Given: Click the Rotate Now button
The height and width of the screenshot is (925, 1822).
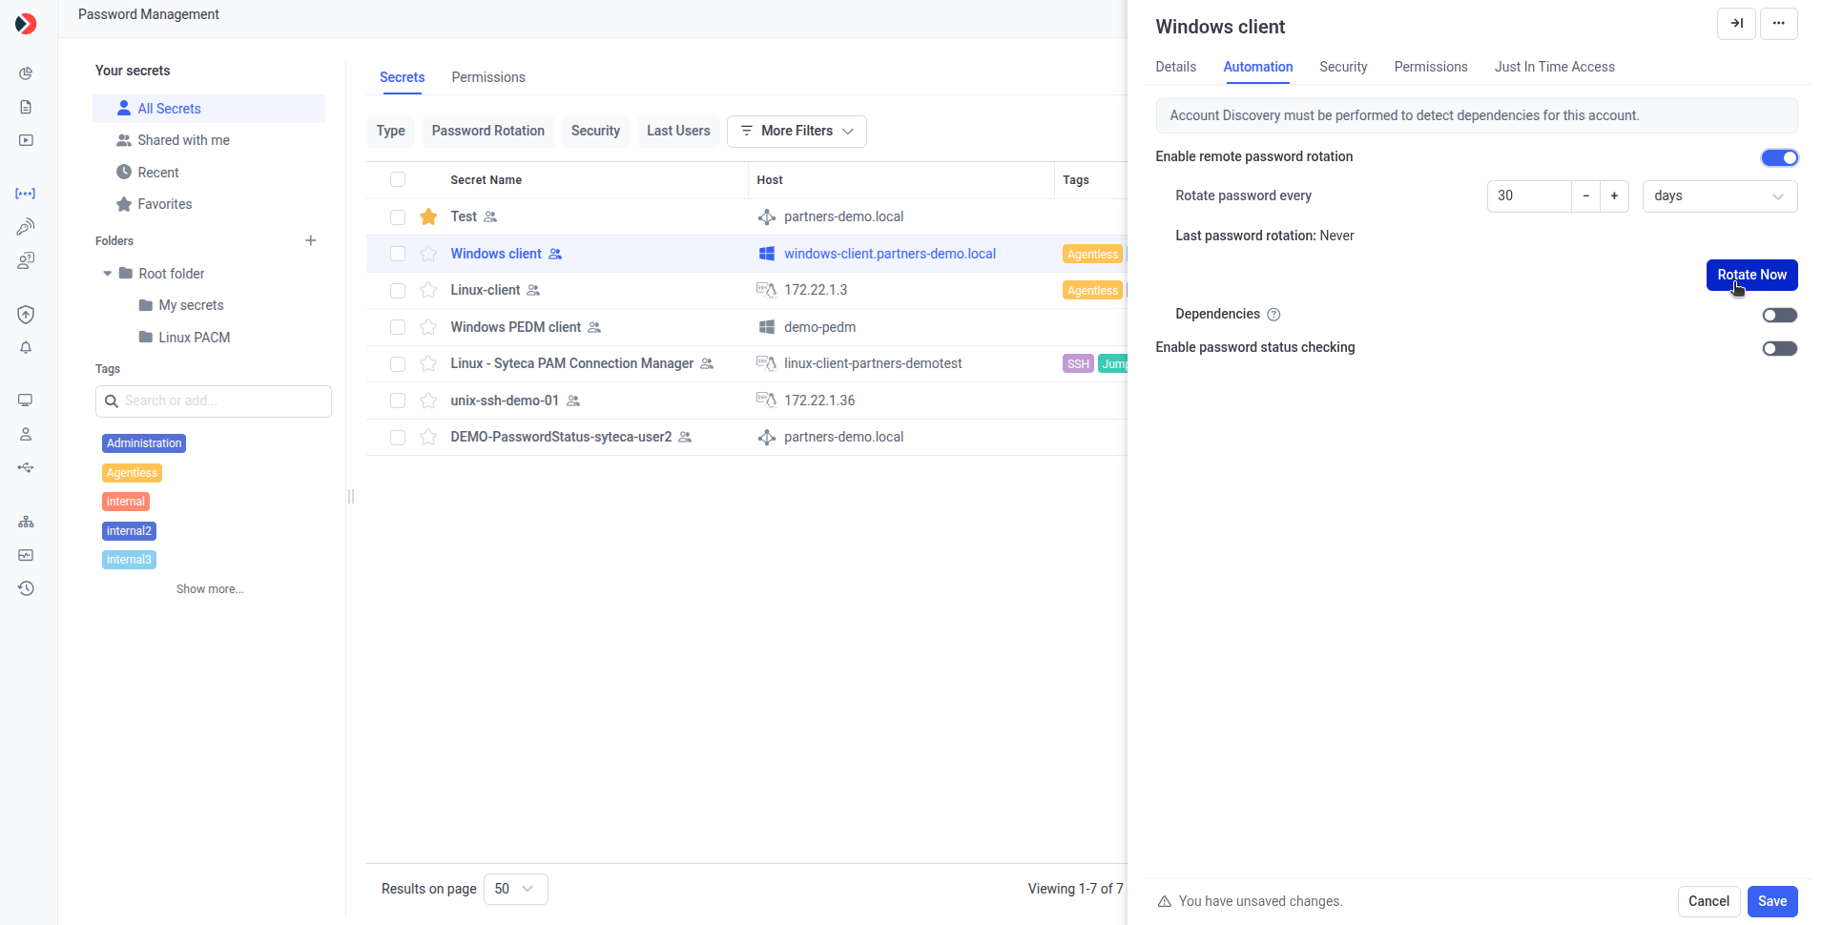Looking at the screenshot, I should pyautogui.click(x=1751, y=275).
